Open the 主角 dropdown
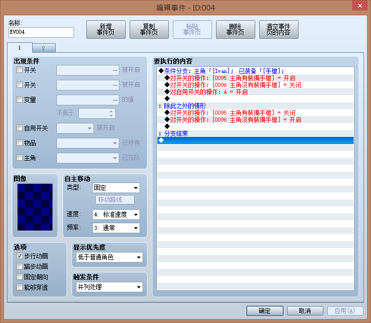Image resolution: width=371 pixels, height=323 pixels. pos(88,158)
